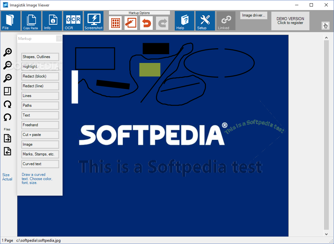
Task: Click the Screenshot capture icon
Action: coord(94,21)
